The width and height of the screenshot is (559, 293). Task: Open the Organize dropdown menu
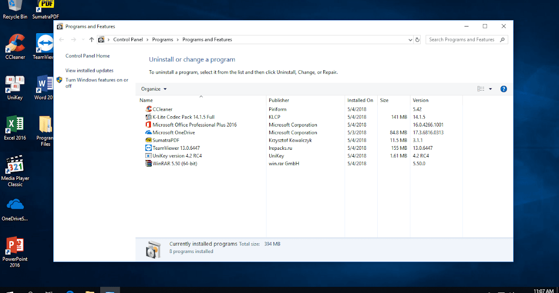tap(154, 89)
